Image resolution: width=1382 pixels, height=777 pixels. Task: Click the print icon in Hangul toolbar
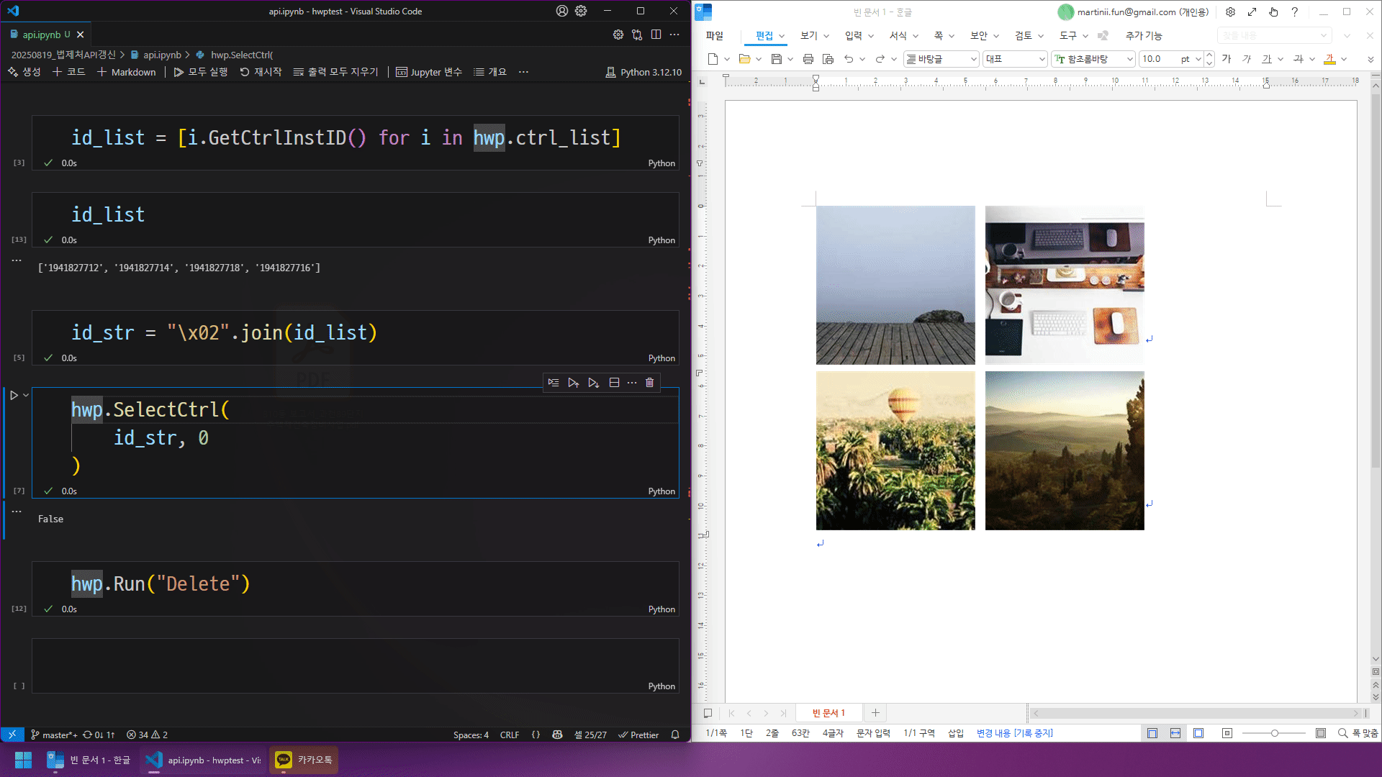[808, 59]
